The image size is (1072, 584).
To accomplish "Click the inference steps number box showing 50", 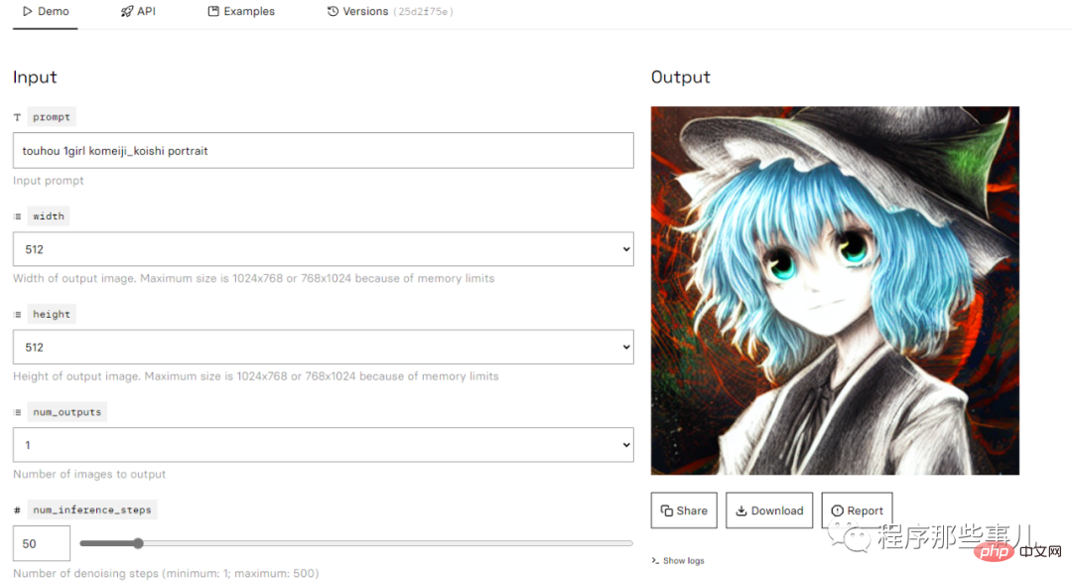I will [41, 543].
